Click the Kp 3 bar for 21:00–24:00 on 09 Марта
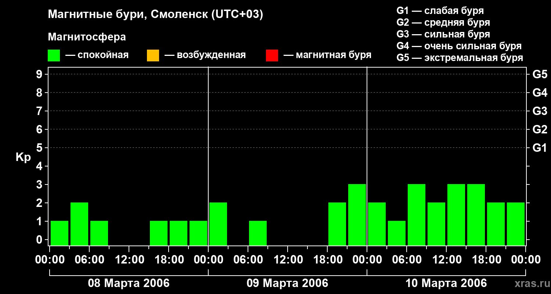Screen dimensions: 551x294 [357, 215]
